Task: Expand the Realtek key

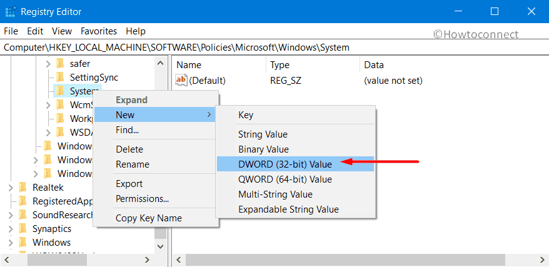Action: pyautogui.click(x=11, y=187)
